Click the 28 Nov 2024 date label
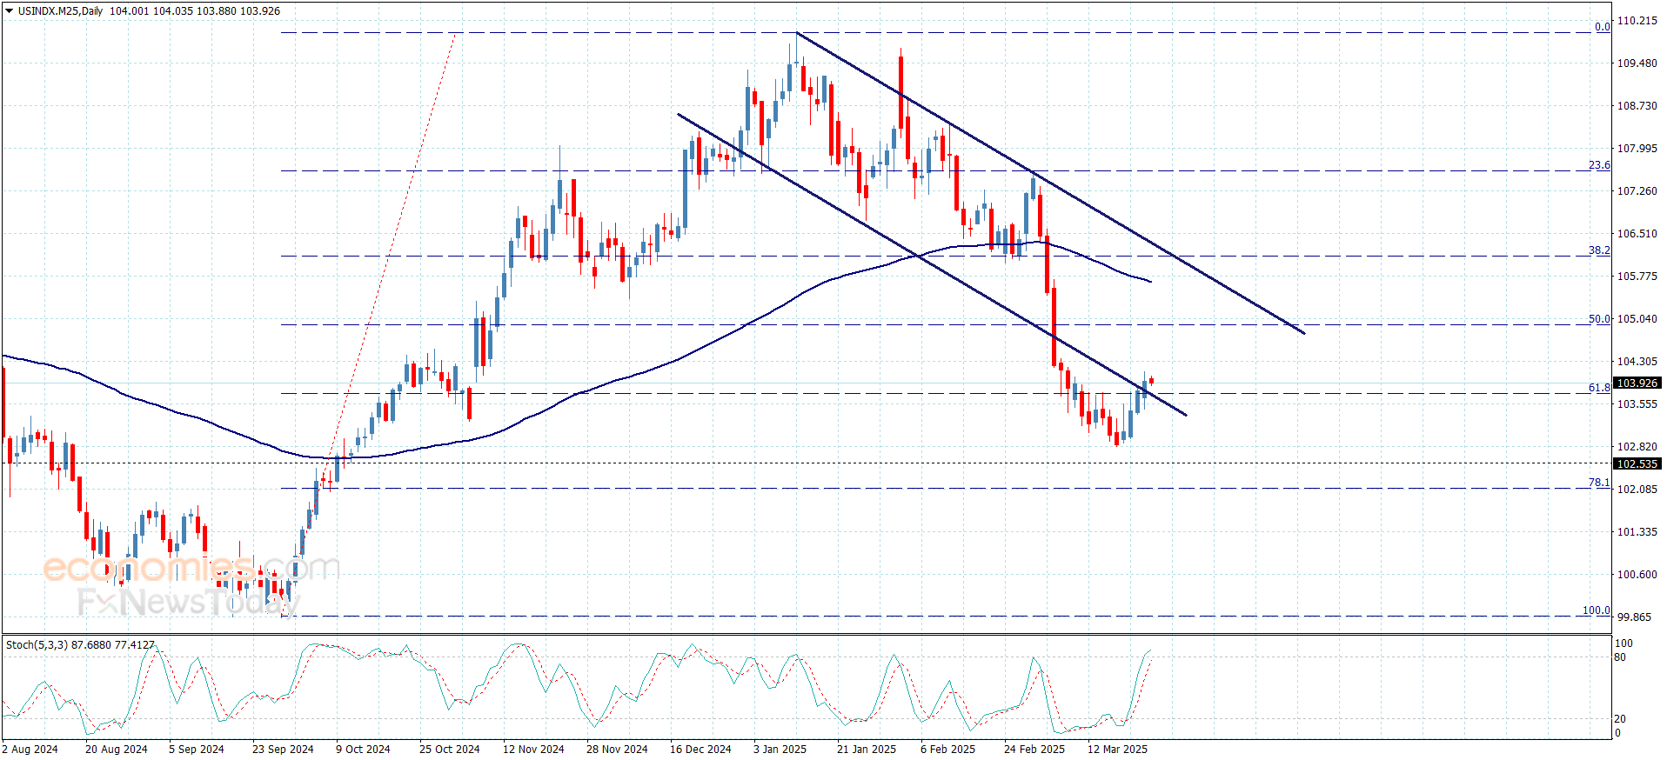Screen dimensions: 1667x760 click(x=617, y=750)
